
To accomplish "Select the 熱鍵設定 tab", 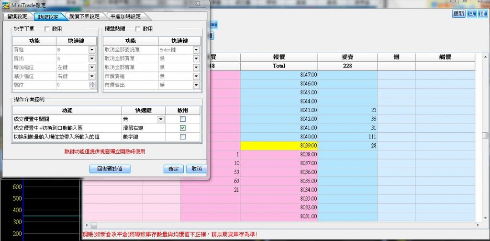I will (48, 17).
